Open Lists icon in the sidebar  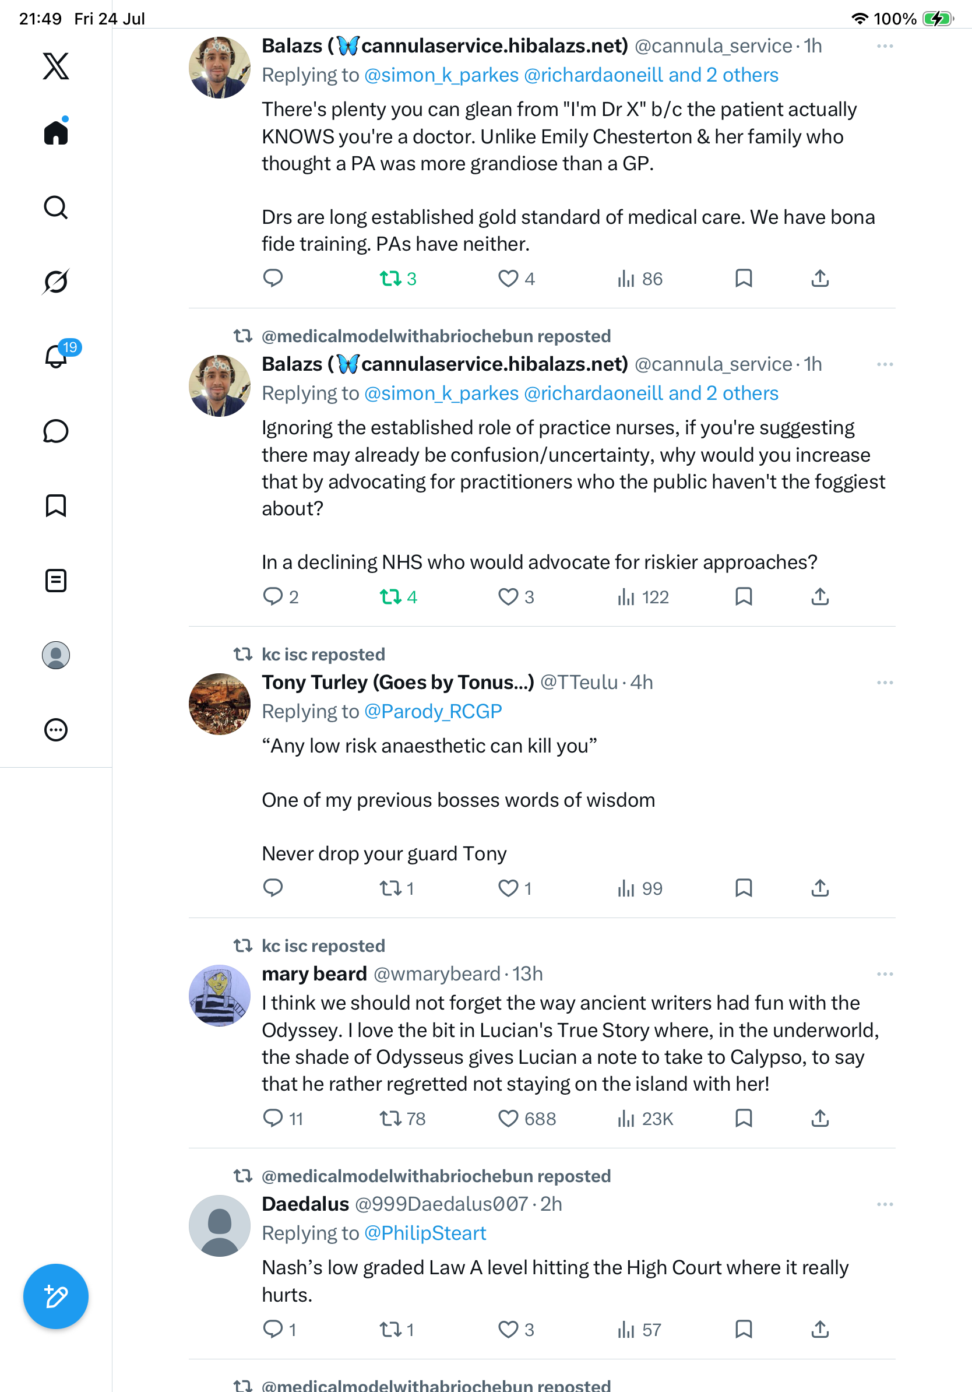click(56, 580)
